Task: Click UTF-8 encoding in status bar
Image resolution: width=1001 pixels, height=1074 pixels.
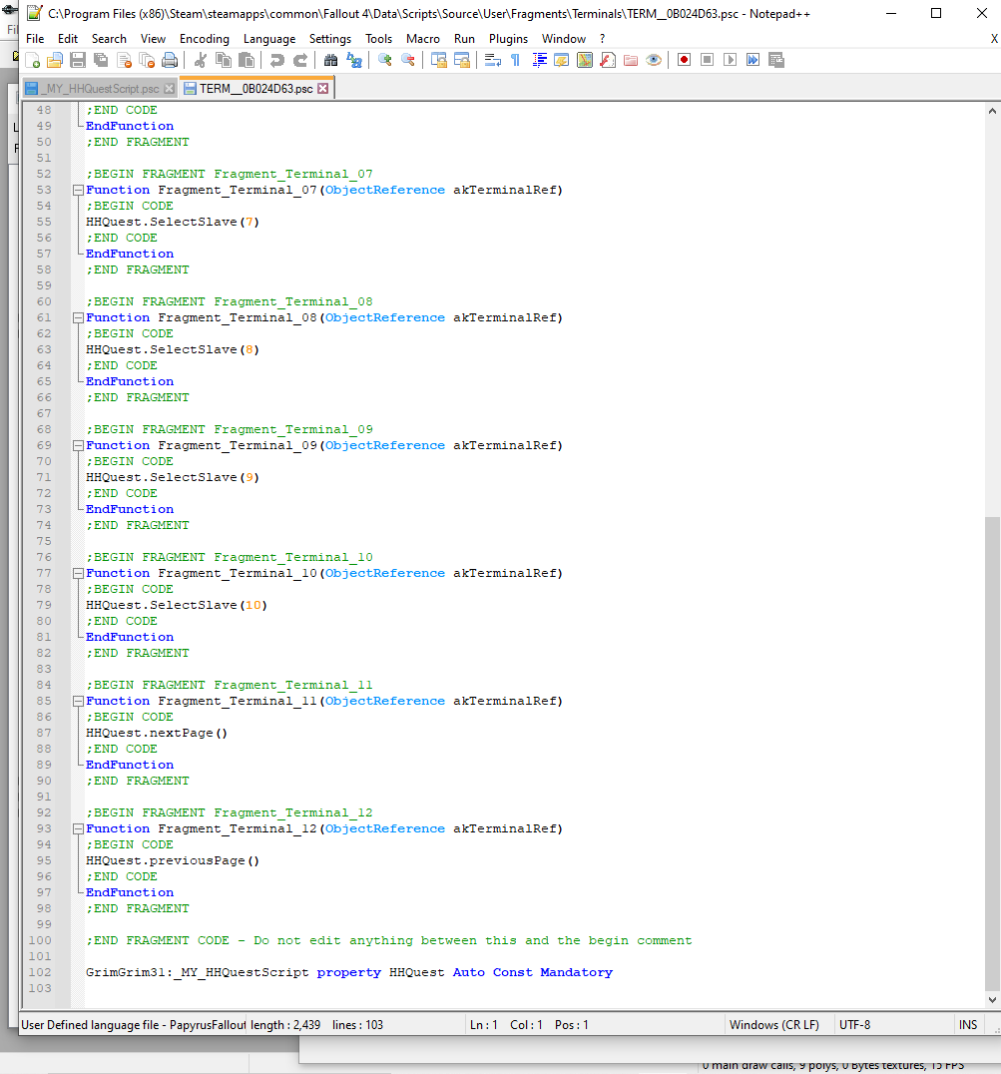Action: pyautogui.click(x=854, y=1025)
